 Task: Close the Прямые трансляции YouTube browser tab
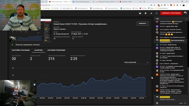pos(70,2)
